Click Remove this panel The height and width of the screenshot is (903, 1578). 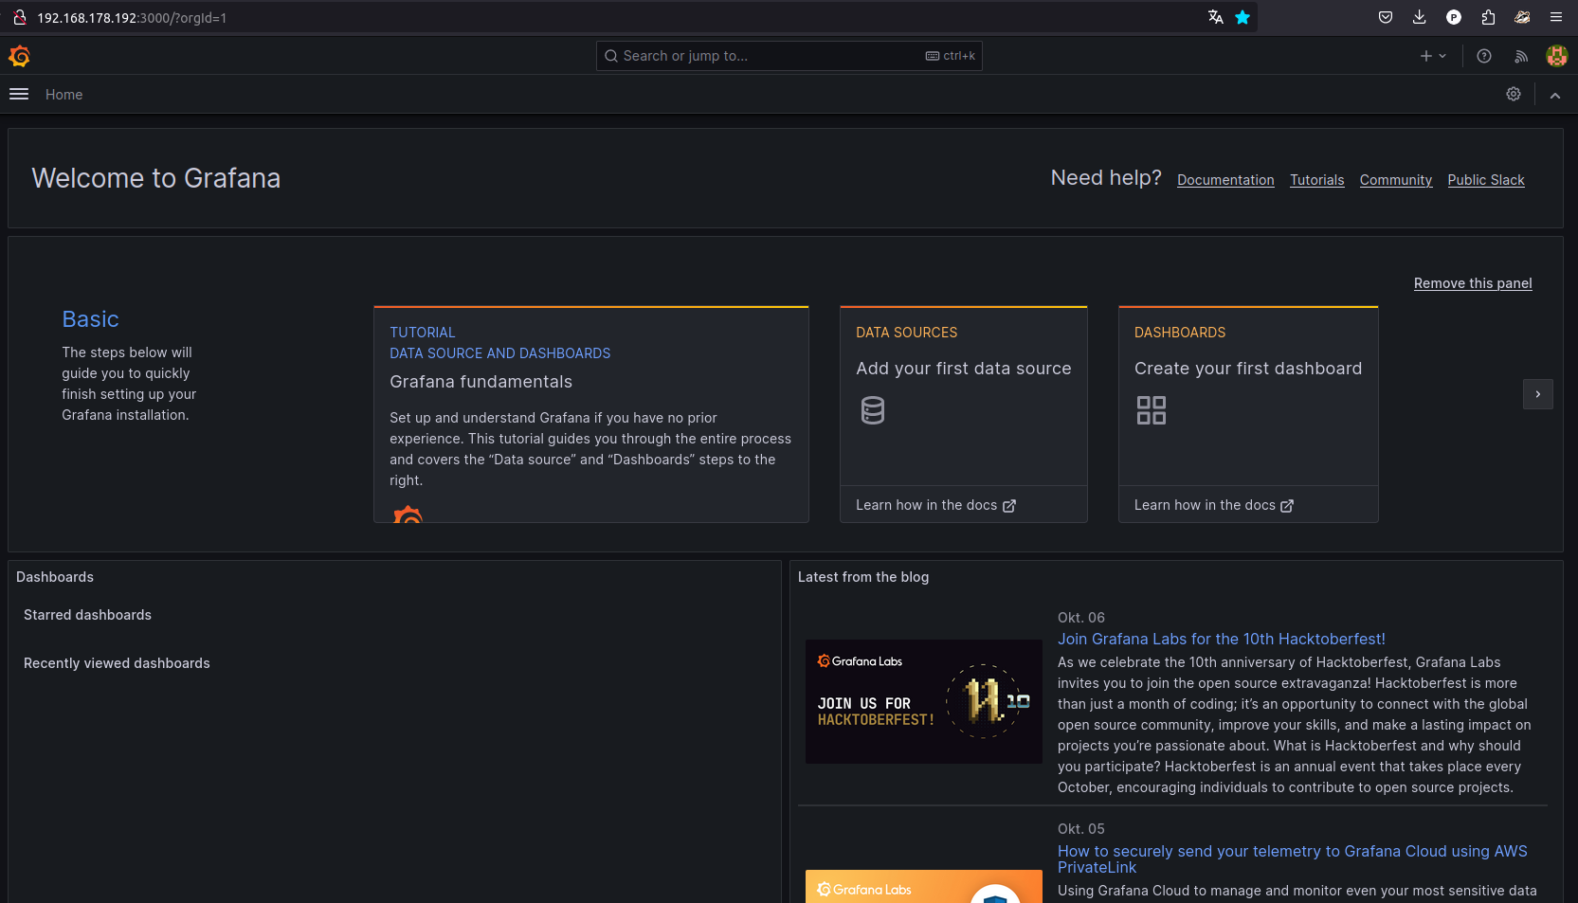(x=1472, y=283)
